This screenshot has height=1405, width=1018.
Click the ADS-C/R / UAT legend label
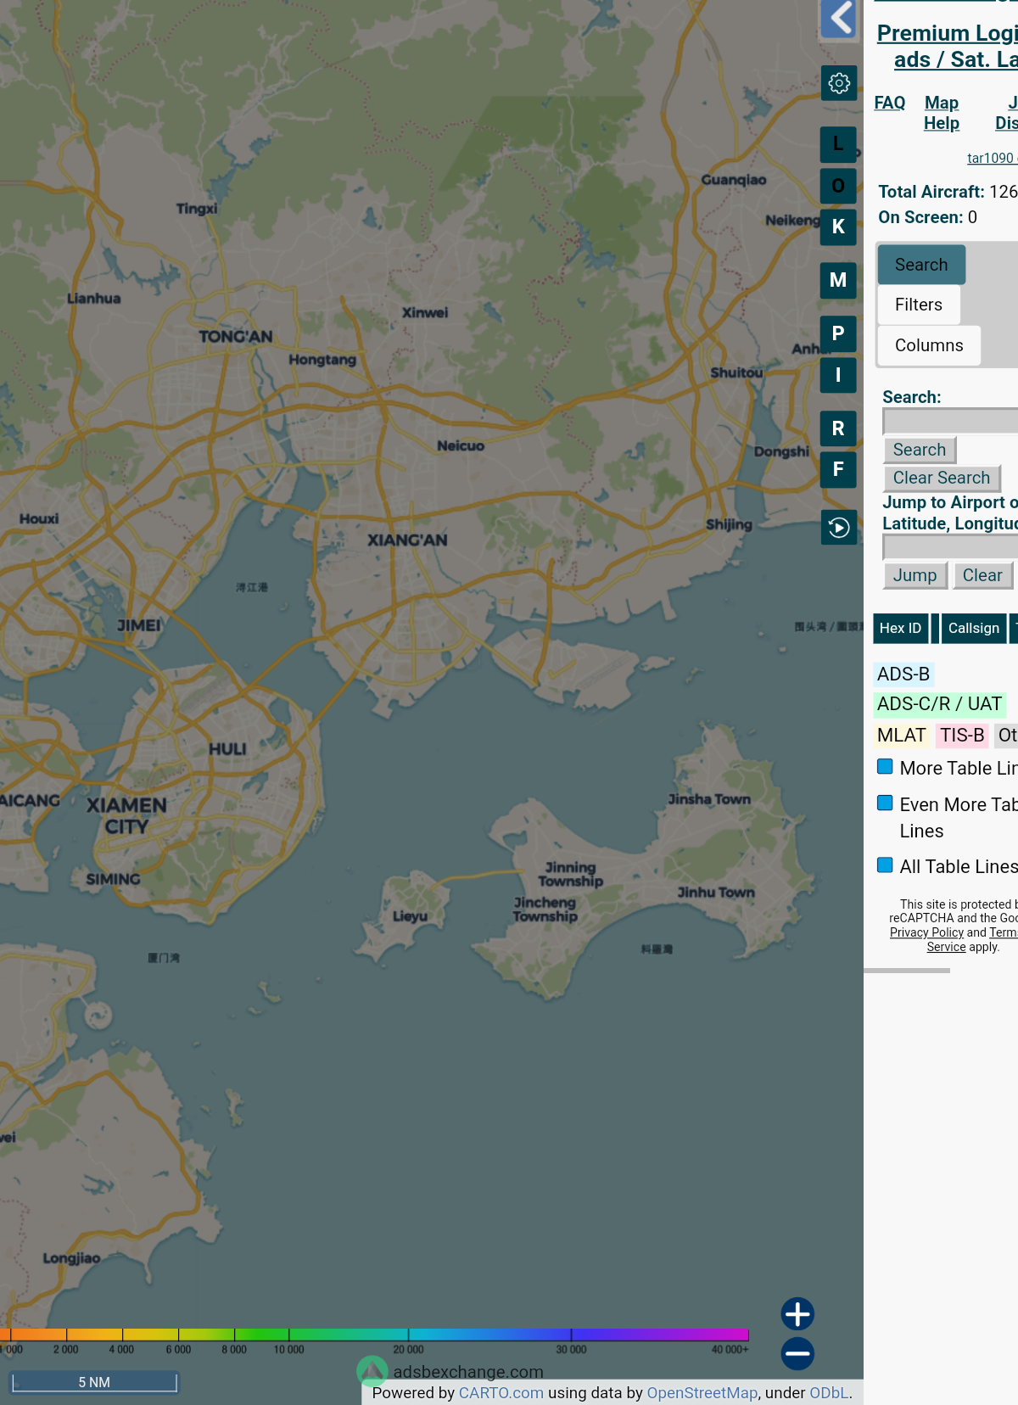[x=939, y=704]
